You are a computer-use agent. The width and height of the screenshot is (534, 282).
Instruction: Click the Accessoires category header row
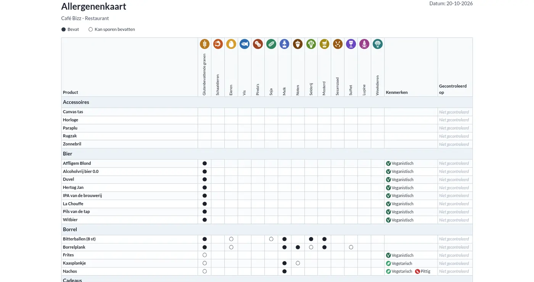[267, 102]
